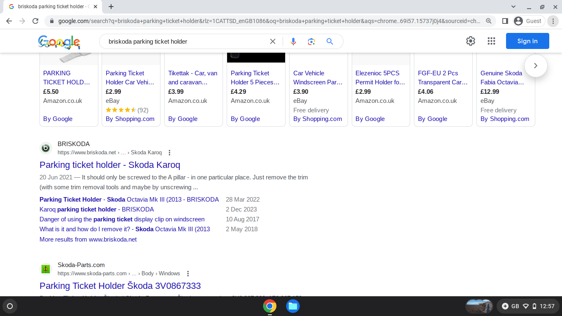Image resolution: width=562 pixels, height=316 pixels.
Task: Click the date 2 Dec 2023
Action: (241, 209)
